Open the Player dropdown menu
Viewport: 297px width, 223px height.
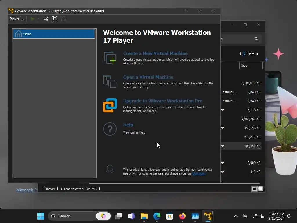(17, 19)
